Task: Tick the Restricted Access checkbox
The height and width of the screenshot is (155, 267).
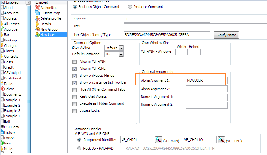Action: (75, 97)
